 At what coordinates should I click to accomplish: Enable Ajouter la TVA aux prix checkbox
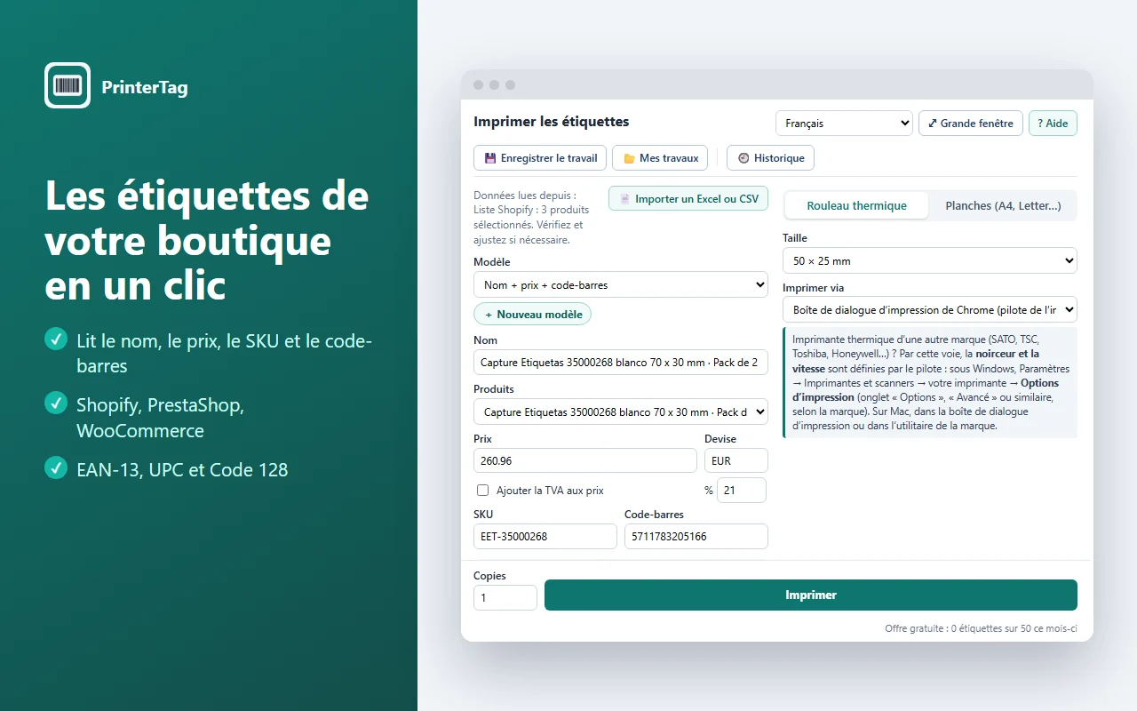tap(483, 490)
